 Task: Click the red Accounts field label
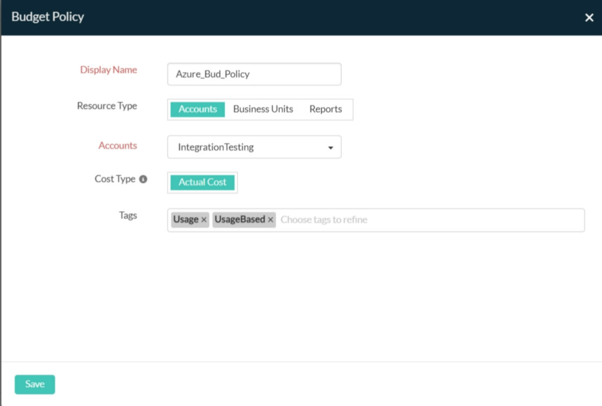point(118,145)
